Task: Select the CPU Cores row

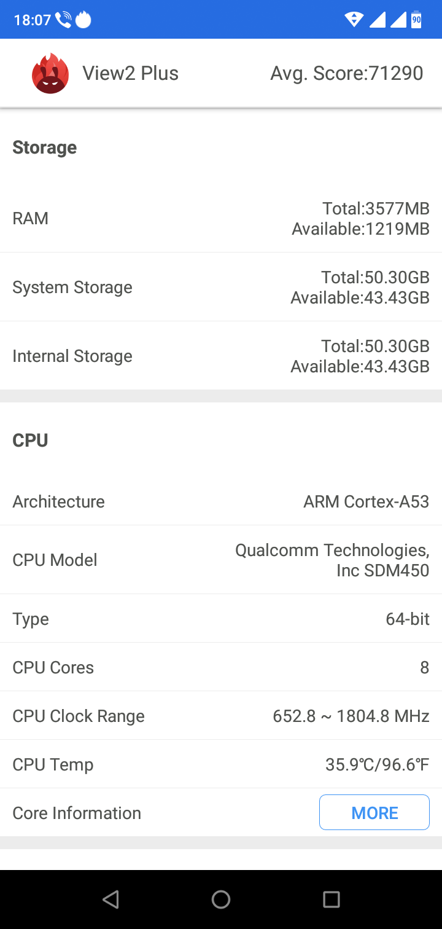Action: (x=221, y=667)
